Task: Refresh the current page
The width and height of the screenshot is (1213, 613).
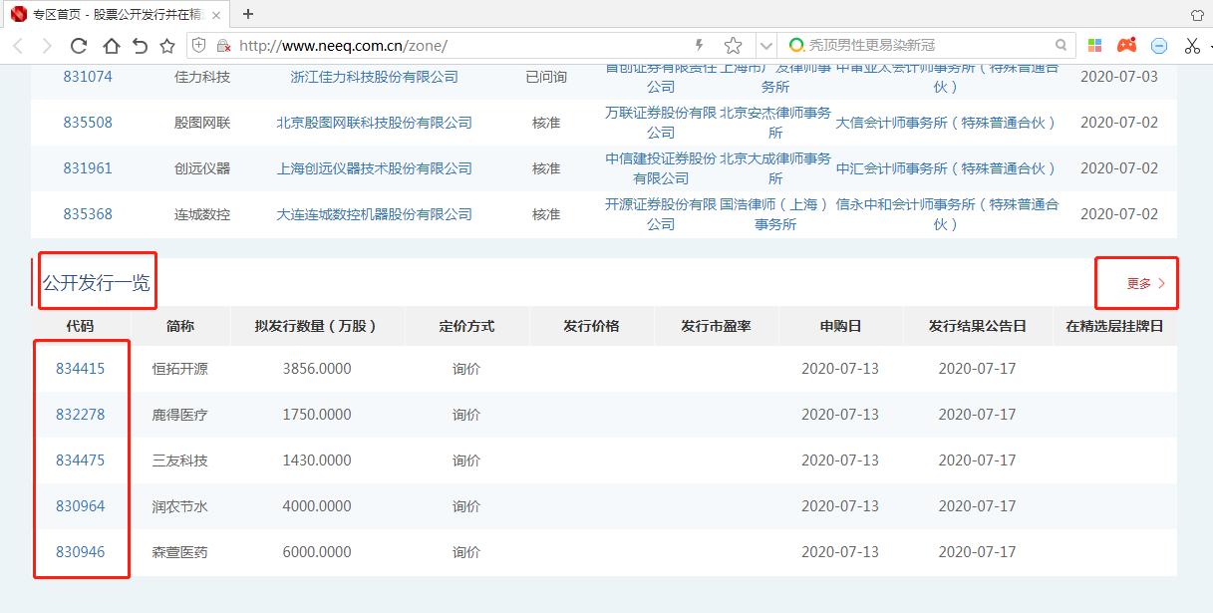Action: (79, 45)
